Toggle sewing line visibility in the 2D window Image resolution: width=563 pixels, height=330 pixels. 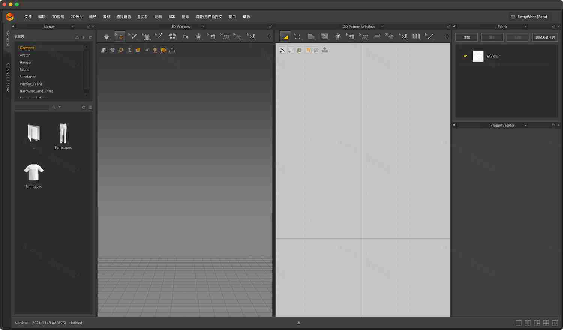click(x=282, y=50)
